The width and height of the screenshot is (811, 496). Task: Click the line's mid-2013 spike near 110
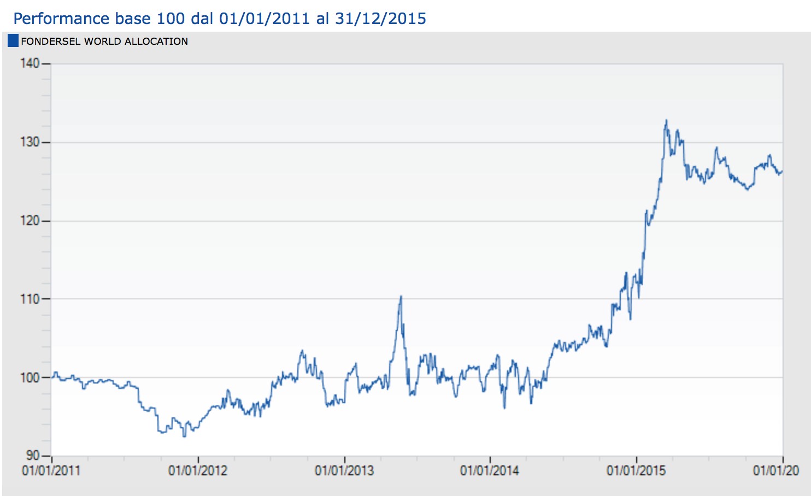click(401, 297)
